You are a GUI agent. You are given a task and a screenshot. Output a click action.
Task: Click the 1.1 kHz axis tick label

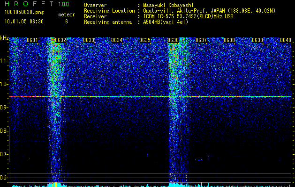click(4, 61)
